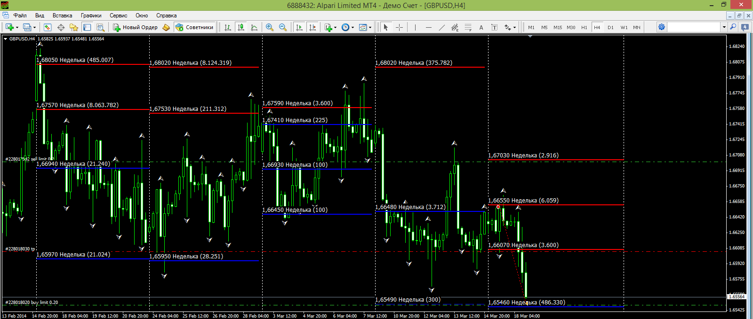Switch to W1 timeframe

coord(624,27)
